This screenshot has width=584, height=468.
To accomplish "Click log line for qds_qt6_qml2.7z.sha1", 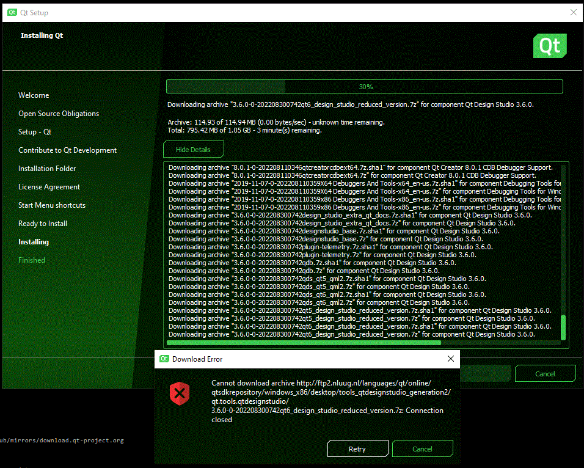I will point(327,294).
